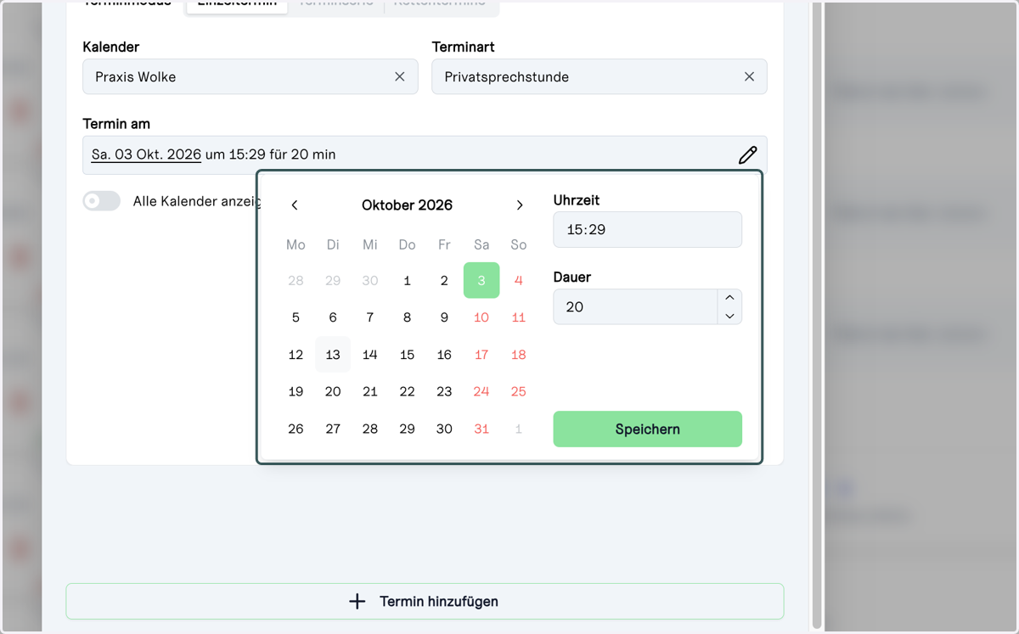Click the Uhrzeit field showing 15:29

tap(647, 230)
